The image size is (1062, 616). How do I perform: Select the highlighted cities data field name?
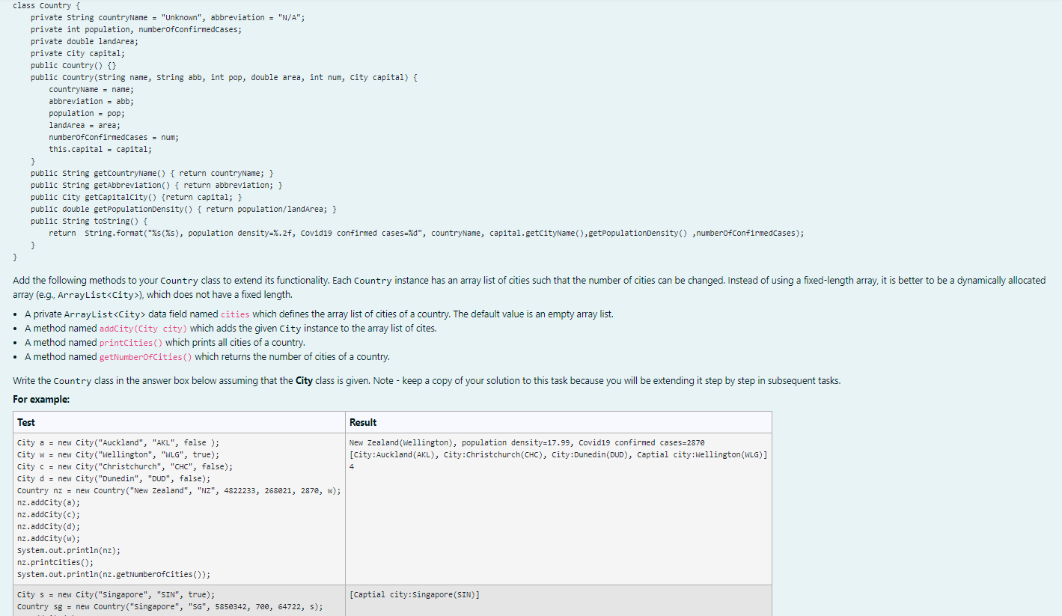tap(234, 314)
